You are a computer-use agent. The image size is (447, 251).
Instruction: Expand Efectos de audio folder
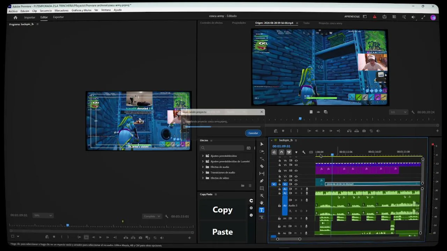click(203, 167)
